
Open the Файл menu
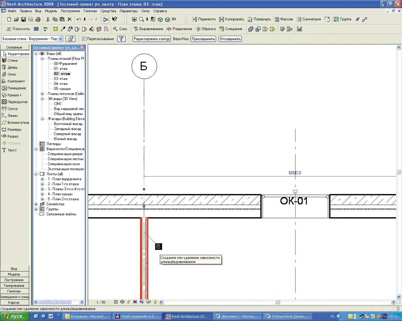click(x=12, y=11)
